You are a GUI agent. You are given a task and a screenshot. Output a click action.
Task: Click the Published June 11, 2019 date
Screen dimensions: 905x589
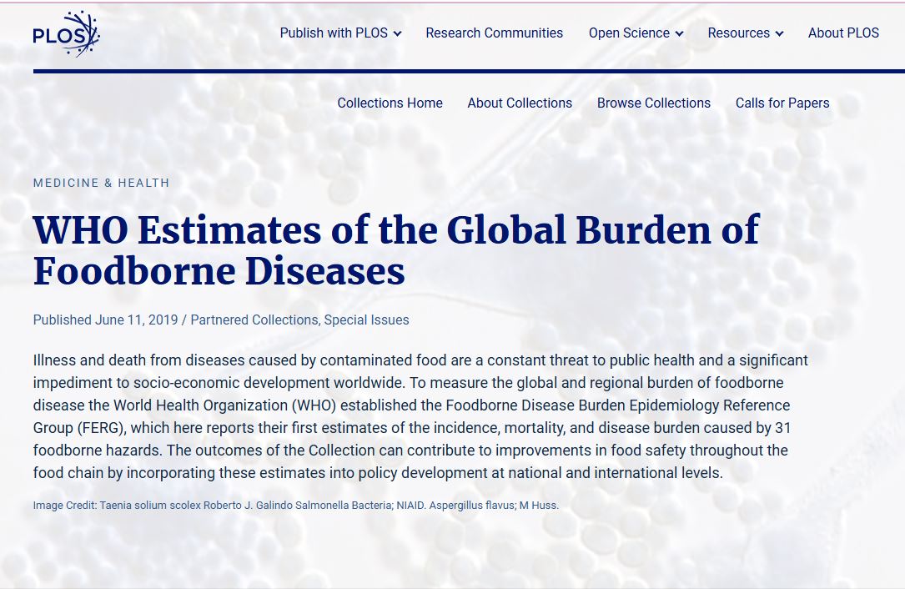(106, 320)
